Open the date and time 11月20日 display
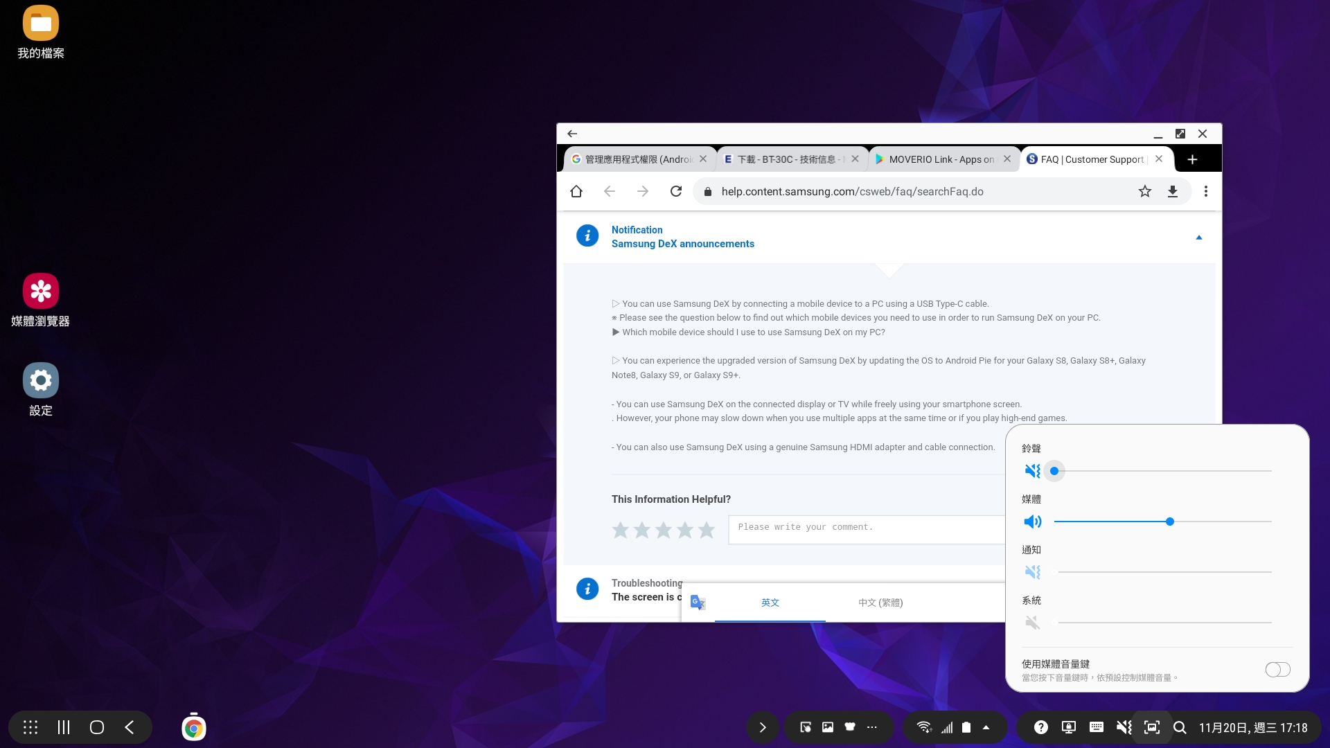The height and width of the screenshot is (748, 1330). (1253, 727)
